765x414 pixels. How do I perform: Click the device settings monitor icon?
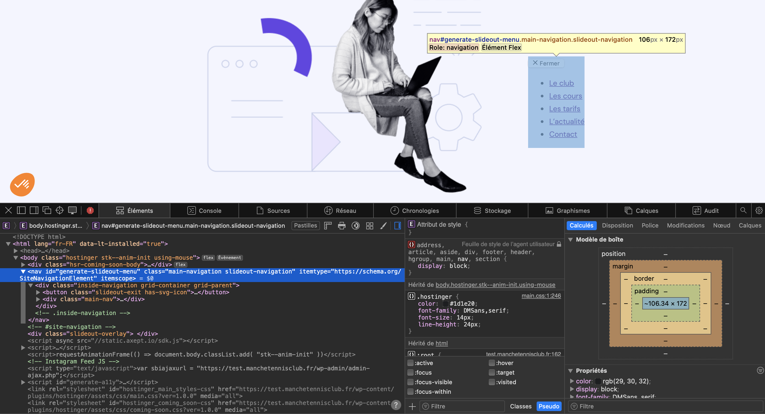point(72,210)
